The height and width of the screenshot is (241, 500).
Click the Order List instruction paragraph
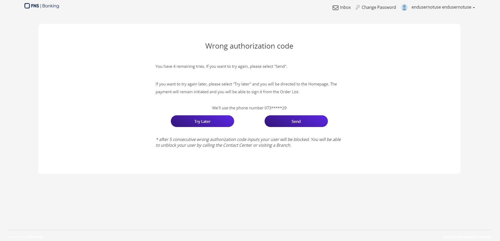(246, 88)
